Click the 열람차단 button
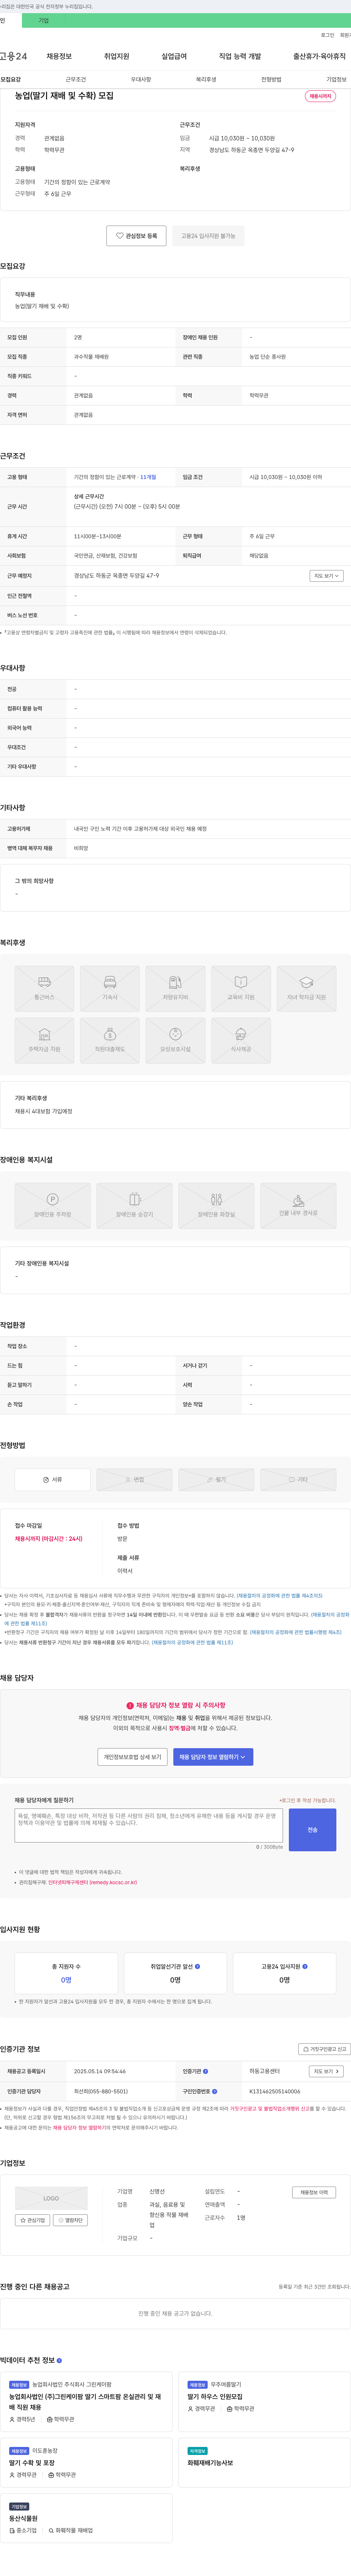Screen dimensions: 351x2576 click(x=70, y=2220)
